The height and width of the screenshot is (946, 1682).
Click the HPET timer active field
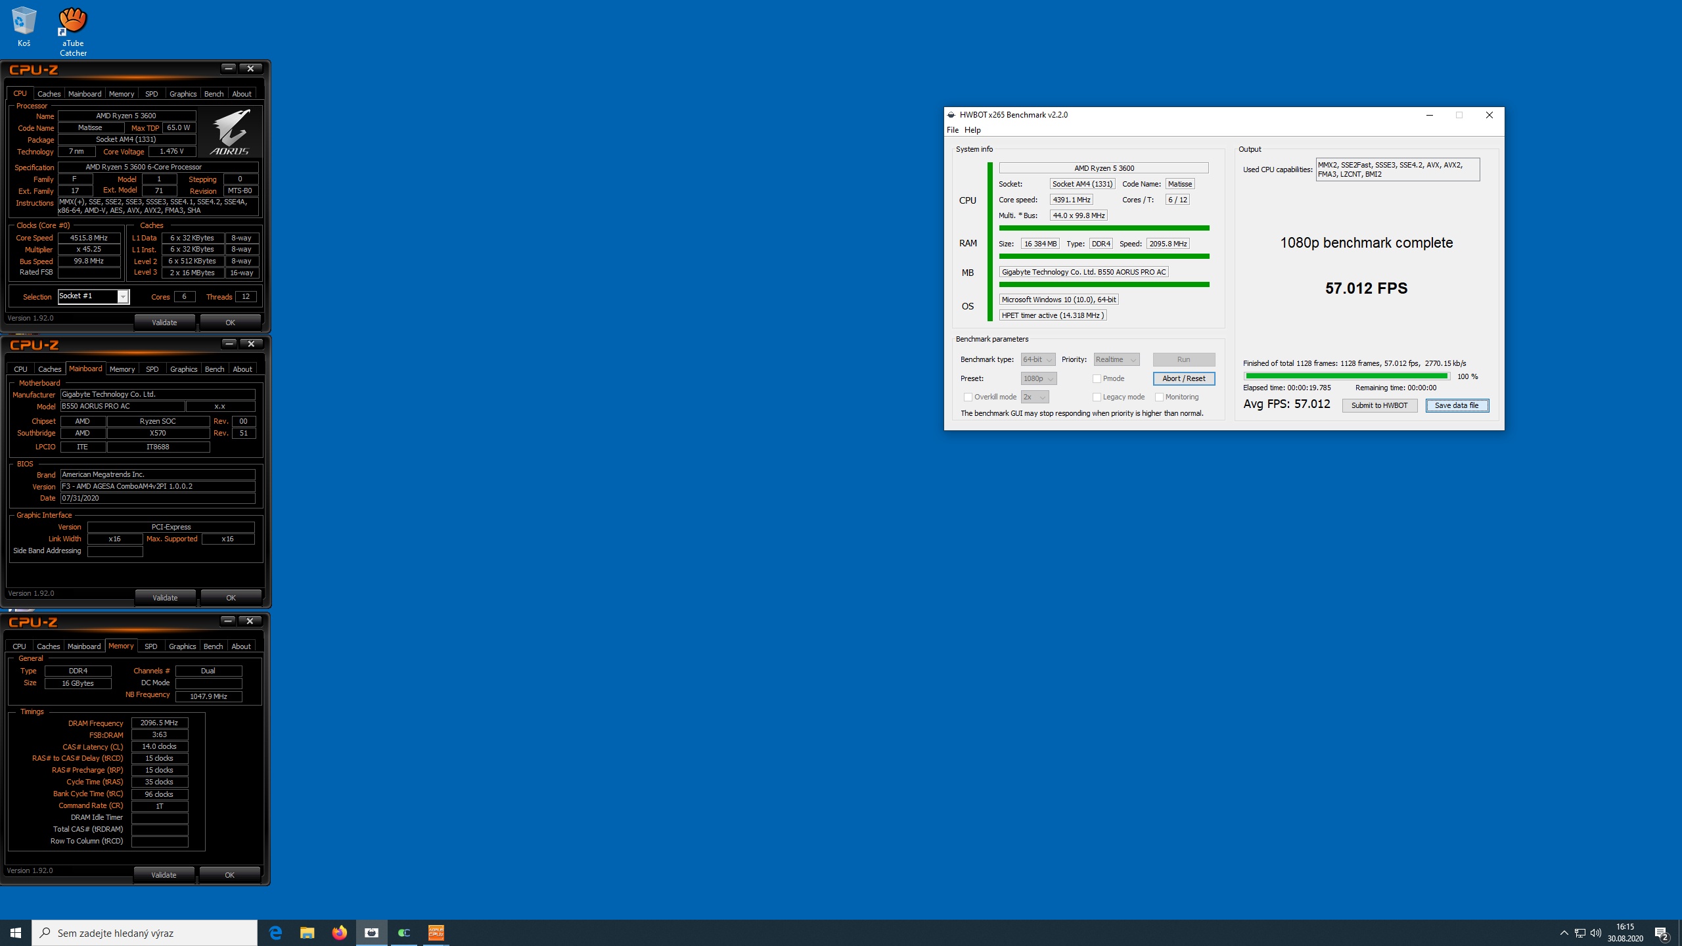coord(1053,315)
